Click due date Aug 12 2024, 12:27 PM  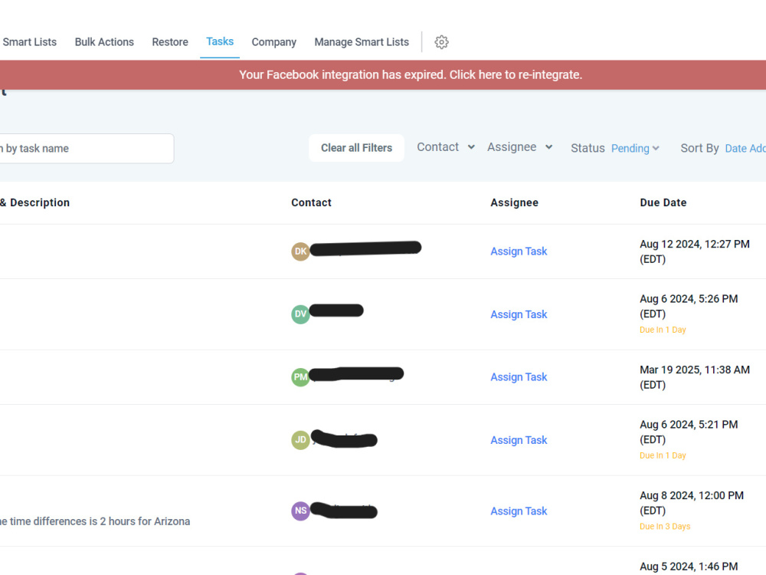pos(695,251)
